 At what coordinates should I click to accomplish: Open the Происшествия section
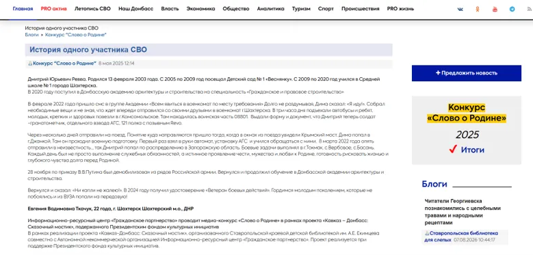pos(361,9)
